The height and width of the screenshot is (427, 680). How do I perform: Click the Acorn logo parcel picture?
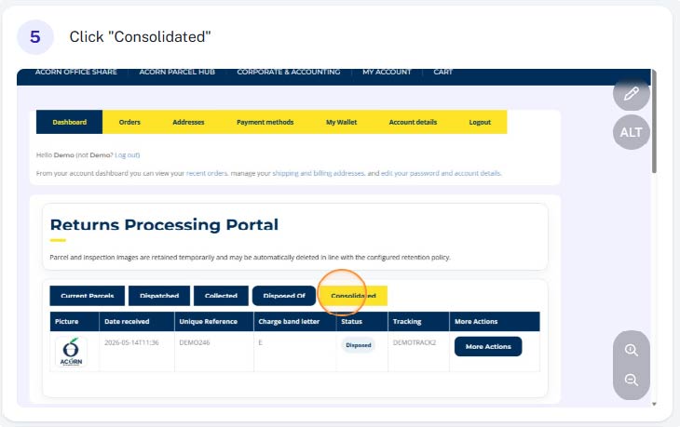(71, 352)
